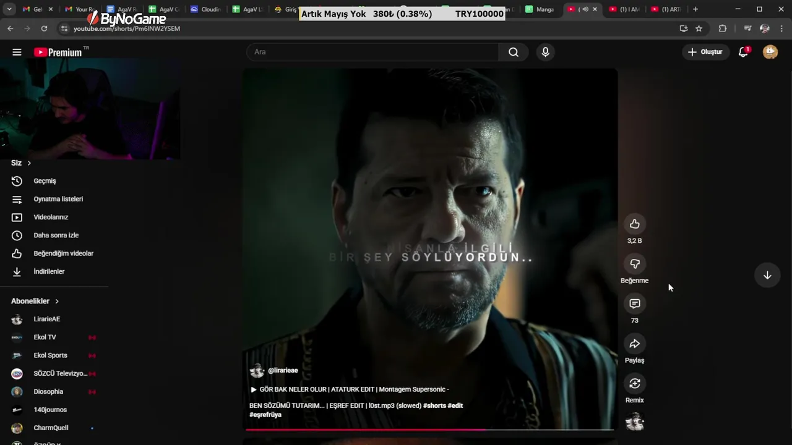The width and height of the screenshot is (792, 445).
Task: Switch to the Cloudin tab
Action: coord(206,9)
